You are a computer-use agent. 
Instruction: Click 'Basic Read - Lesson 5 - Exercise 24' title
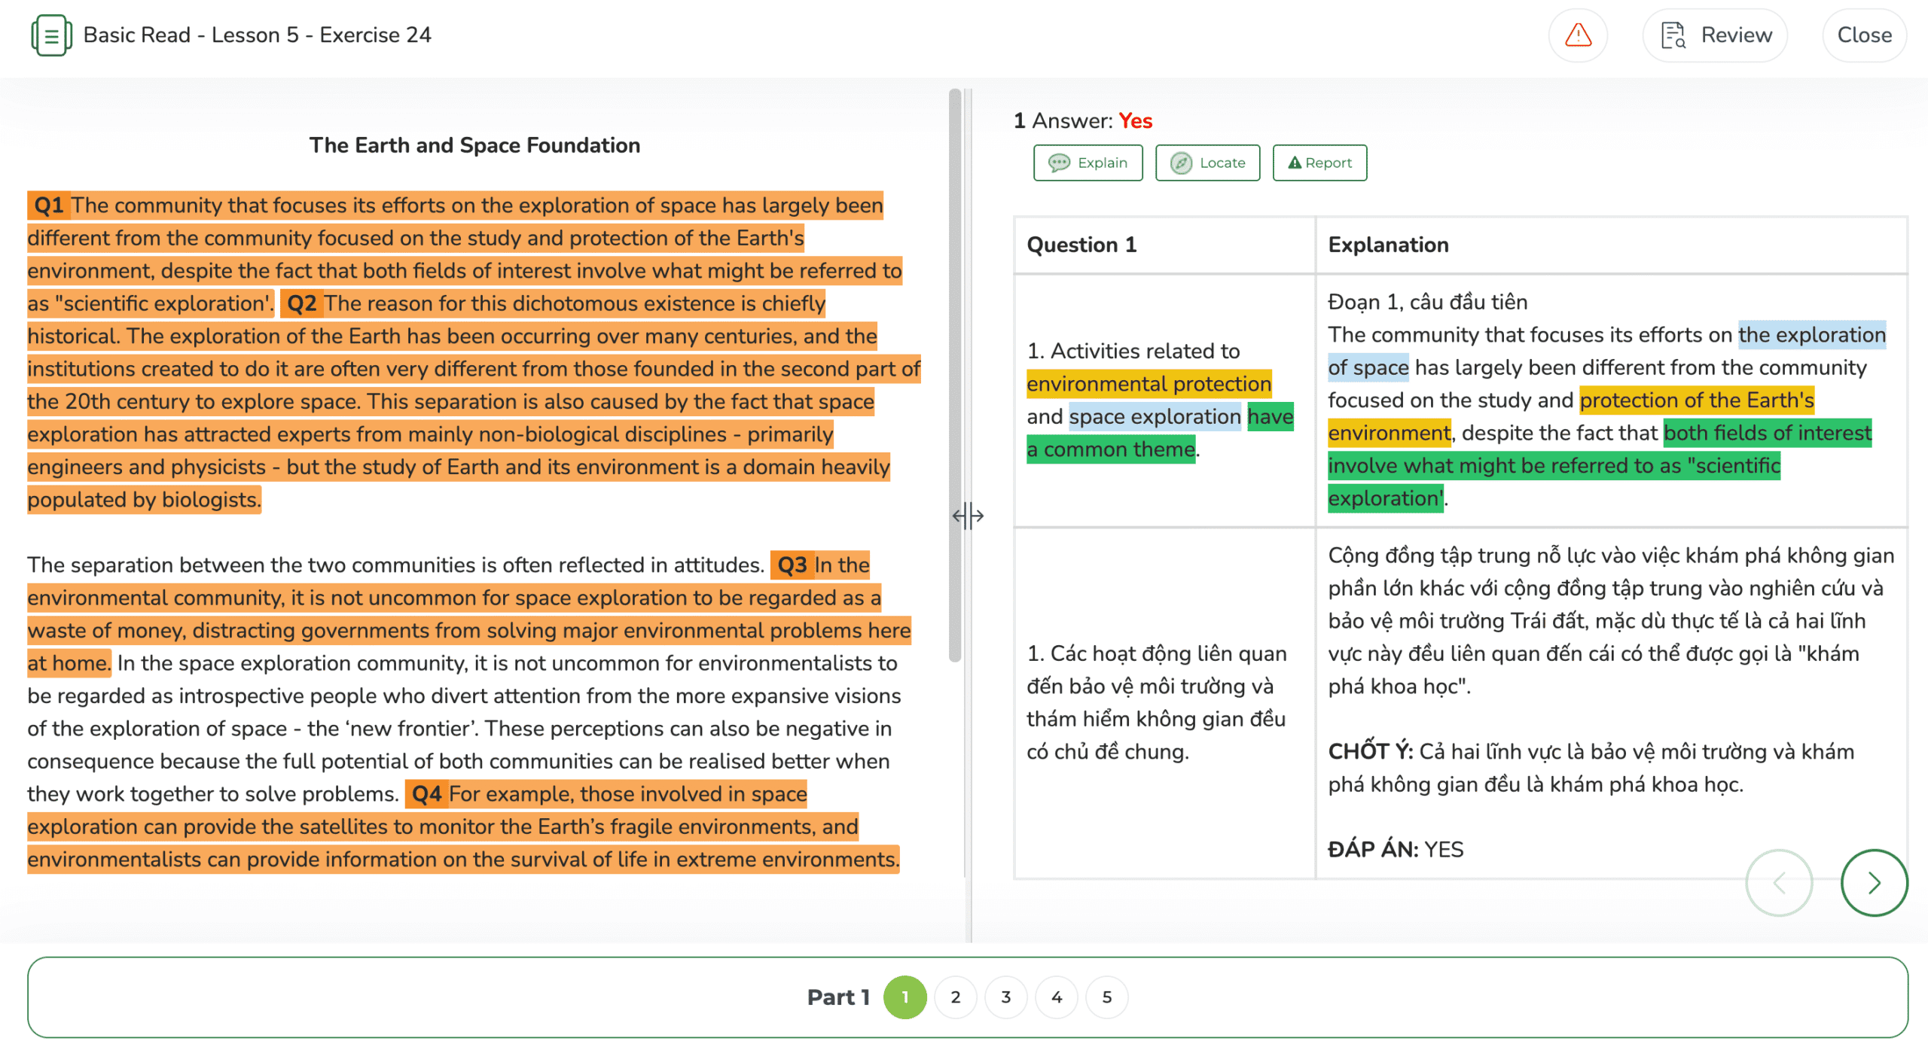(257, 35)
